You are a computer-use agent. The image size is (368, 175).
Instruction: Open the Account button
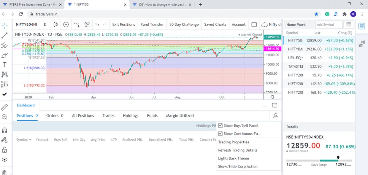click(x=239, y=25)
